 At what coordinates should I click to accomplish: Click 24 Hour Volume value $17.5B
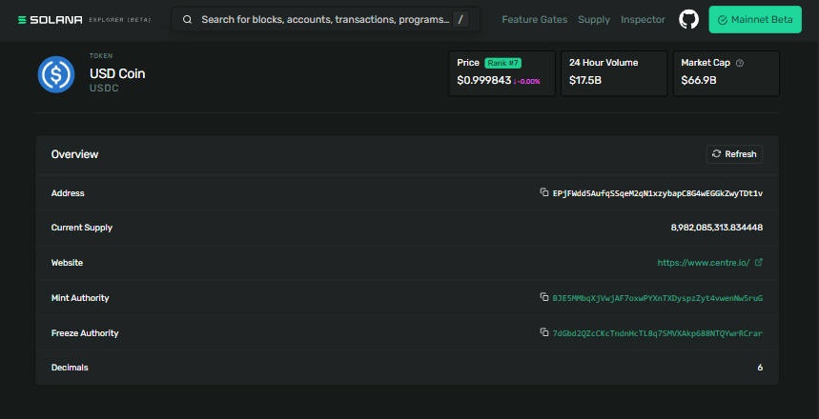pos(585,81)
